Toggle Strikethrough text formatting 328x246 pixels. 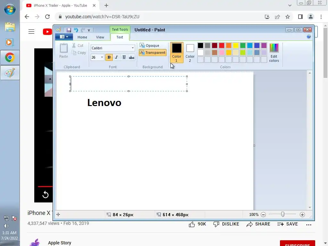[132, 57]
